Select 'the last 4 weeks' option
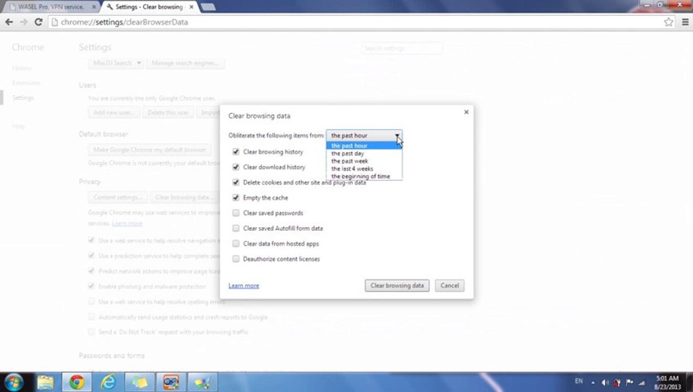This screenshot has height=392, width=693. 364,169
